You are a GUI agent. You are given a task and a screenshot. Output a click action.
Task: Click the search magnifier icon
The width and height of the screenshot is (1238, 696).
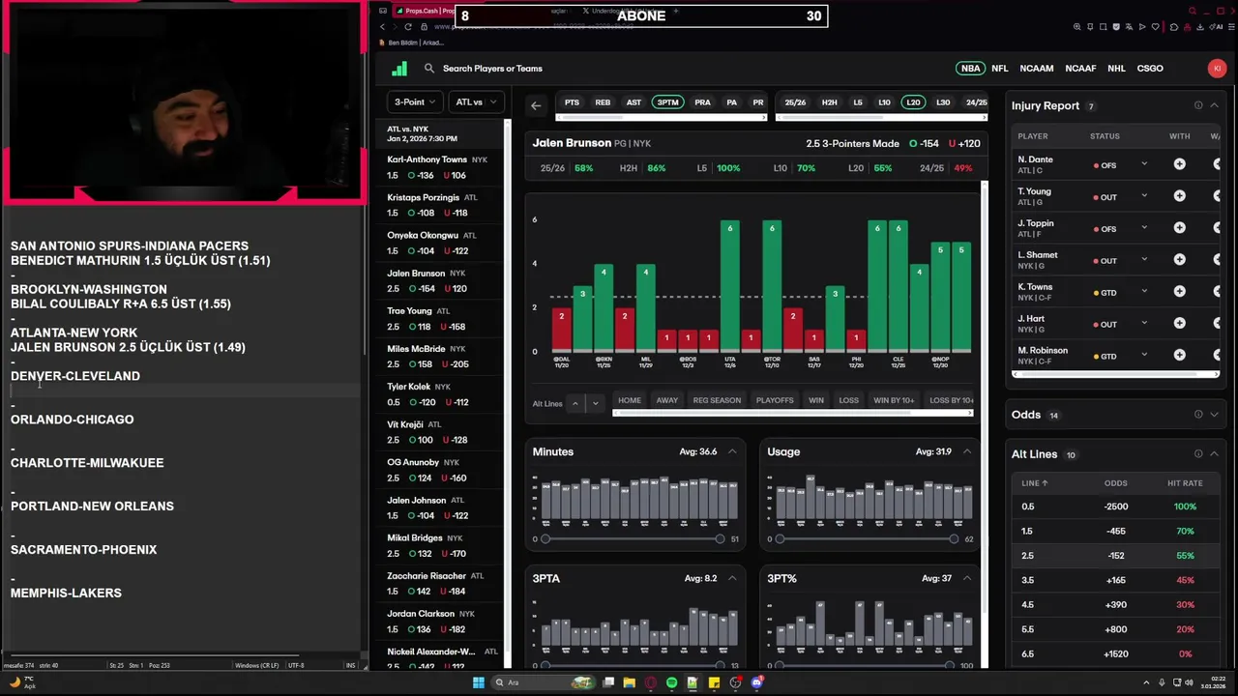[429, 69]
